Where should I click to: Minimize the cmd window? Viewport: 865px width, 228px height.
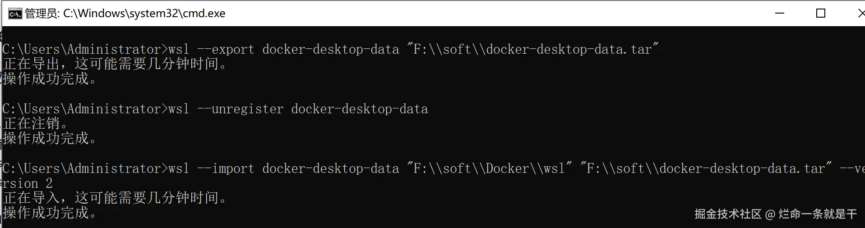pos(780,14)
